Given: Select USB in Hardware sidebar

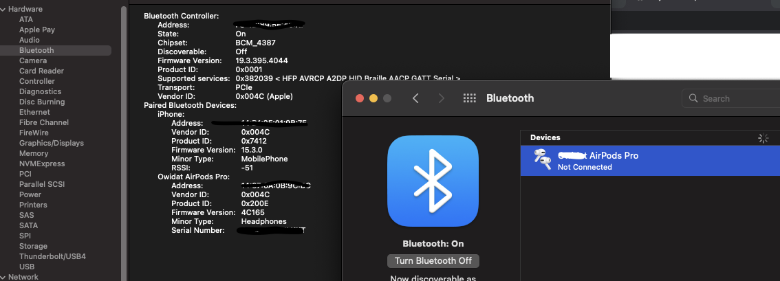Looking at the screenshot, I should [27, 267].
